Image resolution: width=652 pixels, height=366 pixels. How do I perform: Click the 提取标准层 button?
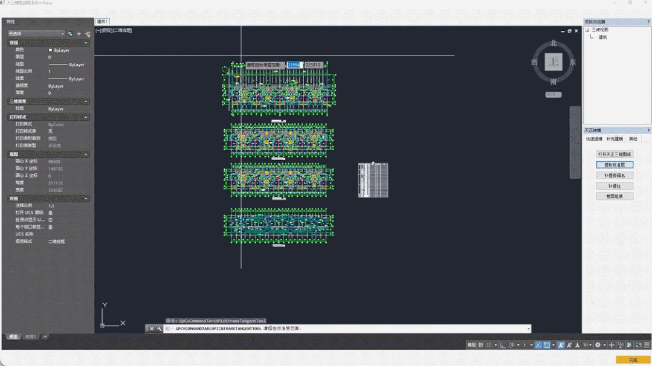point(615,165)
